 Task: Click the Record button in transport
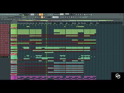point(29,14)
